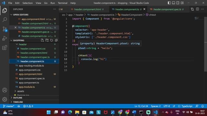The image size is (207, 116).
Task: Toggle the primary side bar layout button
Action: coord(169,3)
